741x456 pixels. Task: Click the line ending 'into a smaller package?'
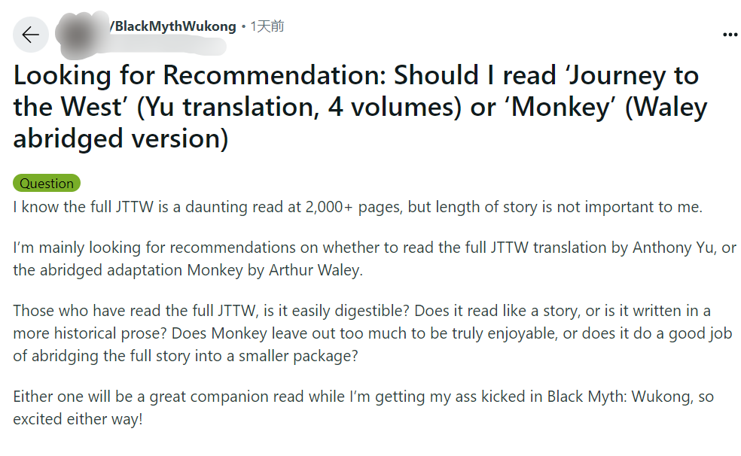coord(186,355)
